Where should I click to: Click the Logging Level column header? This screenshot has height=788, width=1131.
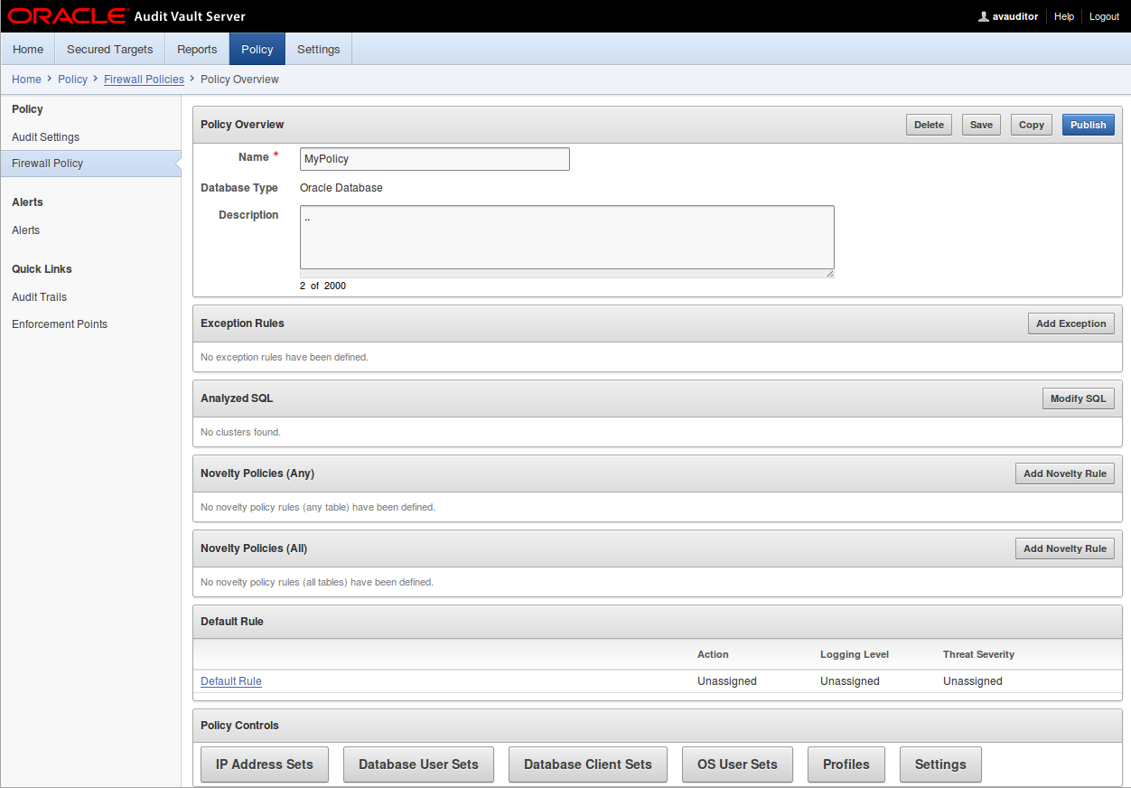[855, 654]
